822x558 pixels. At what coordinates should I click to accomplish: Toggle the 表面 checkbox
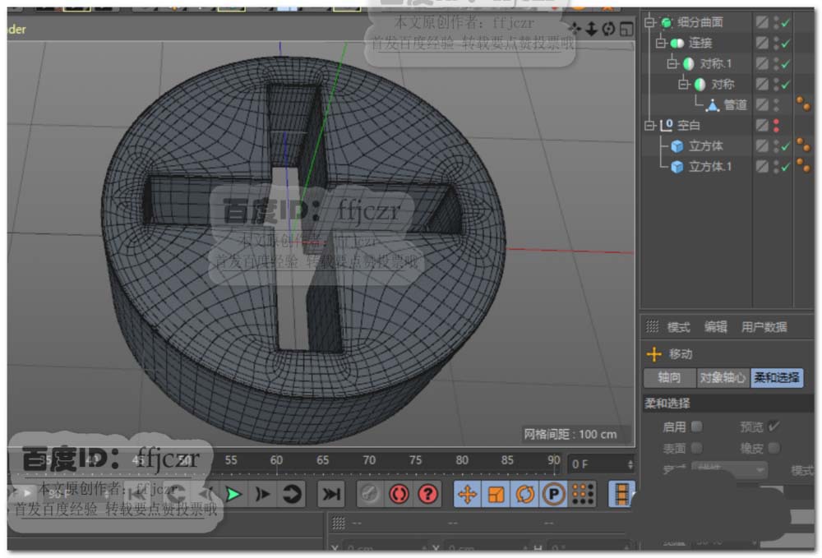coord(696,448)
